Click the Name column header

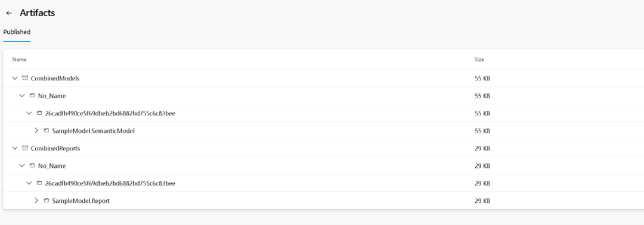[19, 60]
